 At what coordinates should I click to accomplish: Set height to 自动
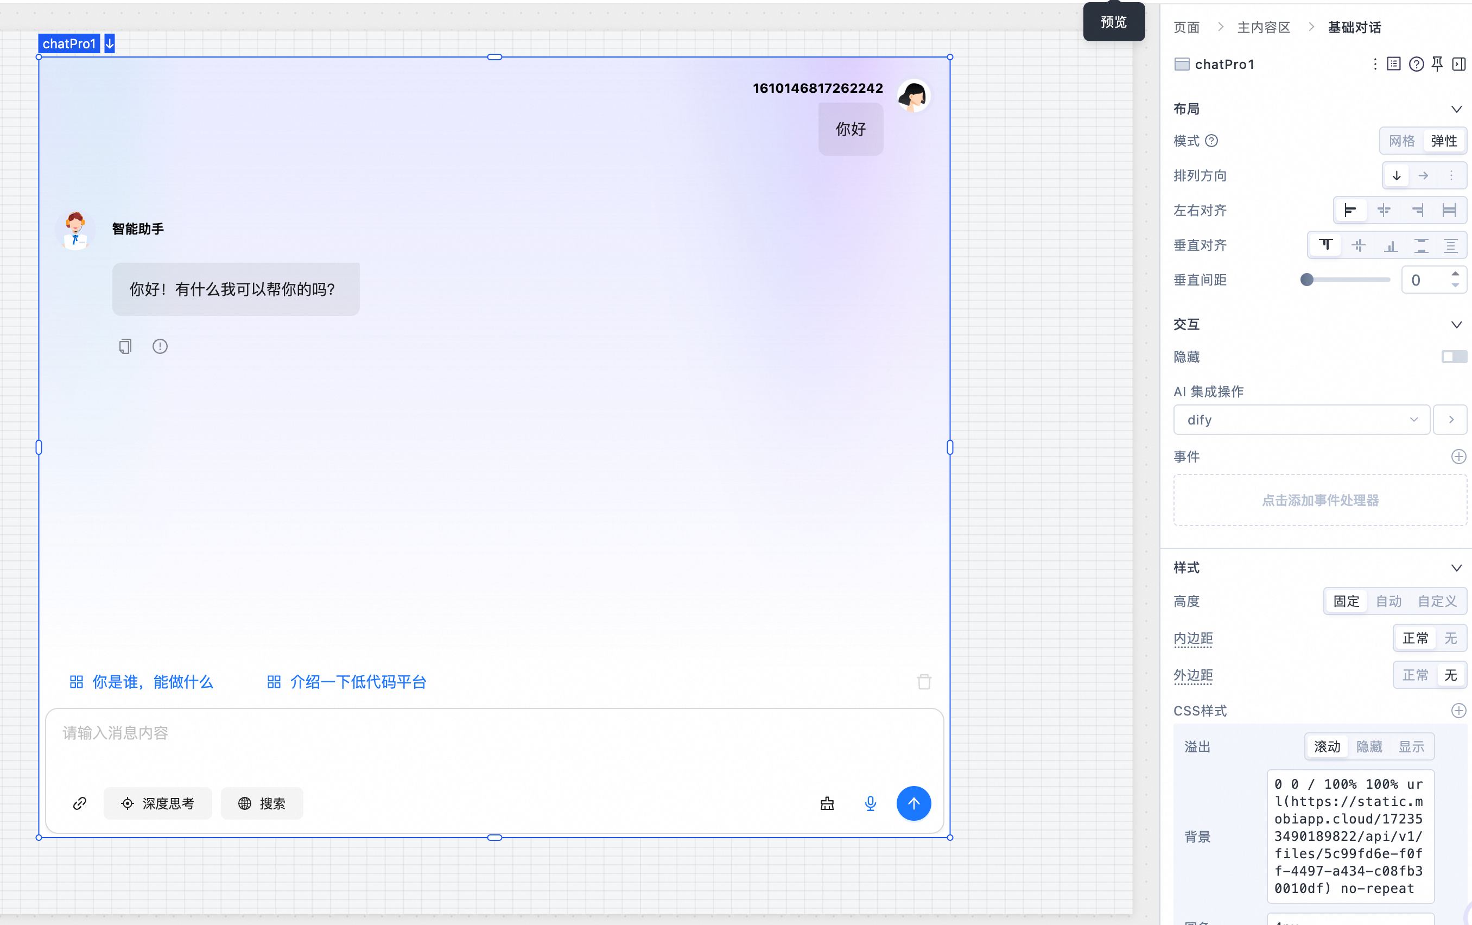(1388, 601)
